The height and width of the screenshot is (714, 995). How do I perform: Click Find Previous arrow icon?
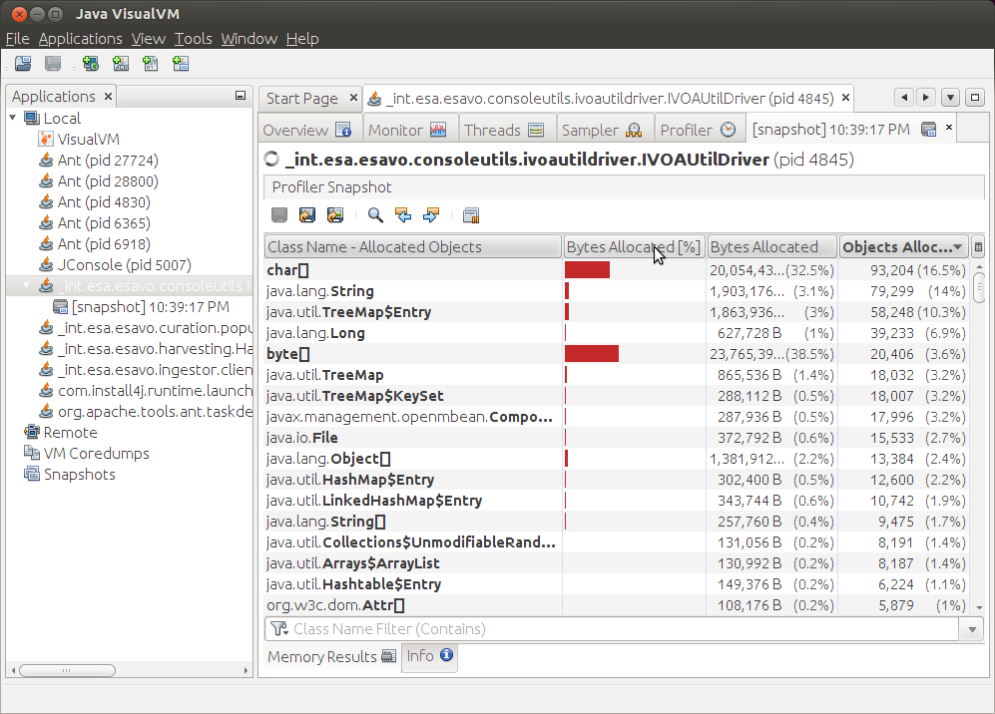click(403, 215)
